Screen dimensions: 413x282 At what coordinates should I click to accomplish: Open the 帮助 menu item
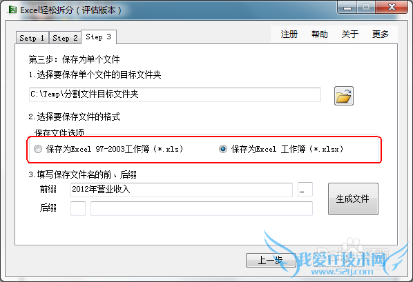click(320, 34)
